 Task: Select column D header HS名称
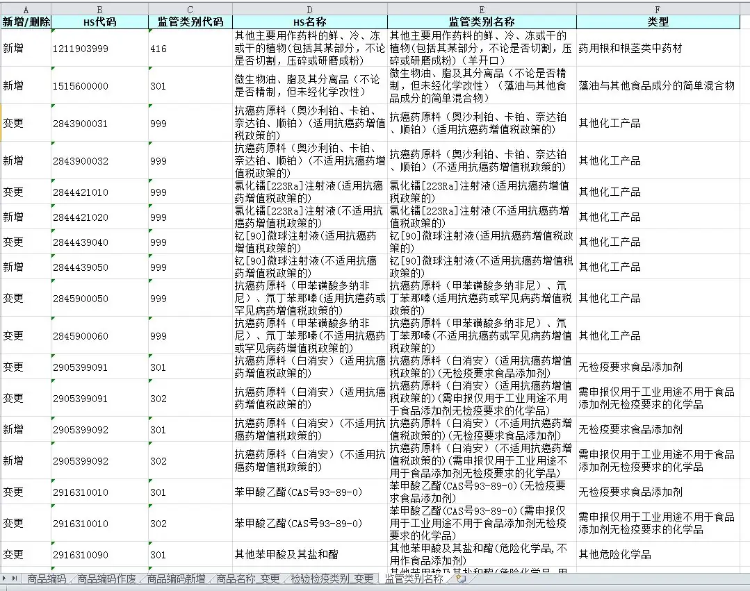(309, 21)
